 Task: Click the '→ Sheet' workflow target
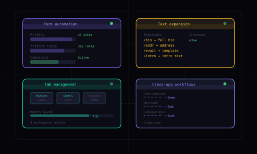click(170, 98)
